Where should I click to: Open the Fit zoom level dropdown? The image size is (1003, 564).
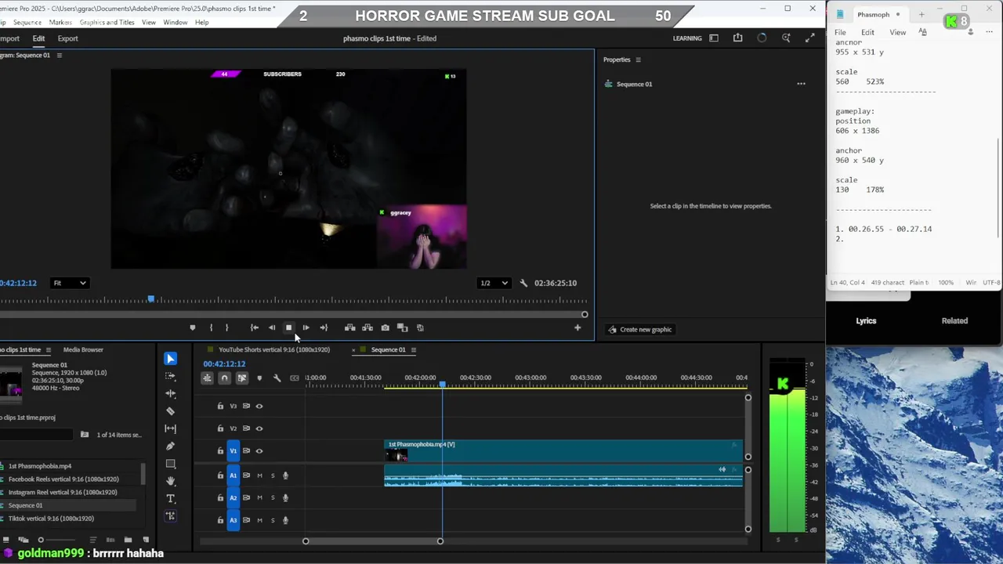[69, 283]
